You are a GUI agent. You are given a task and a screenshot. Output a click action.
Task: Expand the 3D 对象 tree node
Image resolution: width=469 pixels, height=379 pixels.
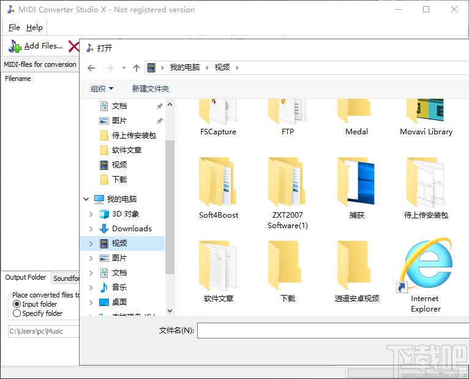(x=91, y=214)
